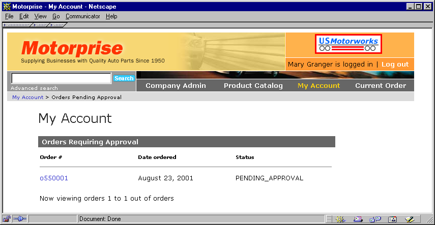Click the US Motorworks logo
Image resolution: width=435 pixels, height=225 pixels.
(348, 44)
